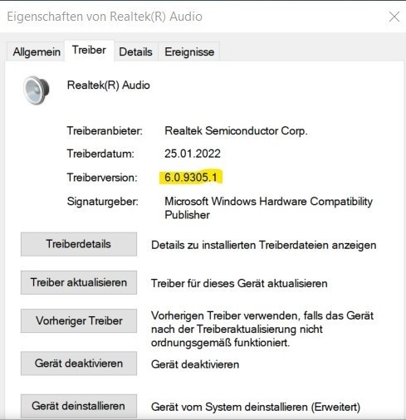Click the Signaturgeber label

(103, 202)
